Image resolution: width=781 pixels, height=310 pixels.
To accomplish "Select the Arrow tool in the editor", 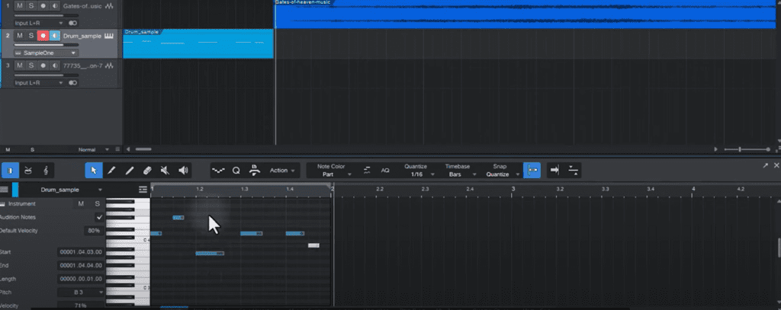I will coord(94,171).
